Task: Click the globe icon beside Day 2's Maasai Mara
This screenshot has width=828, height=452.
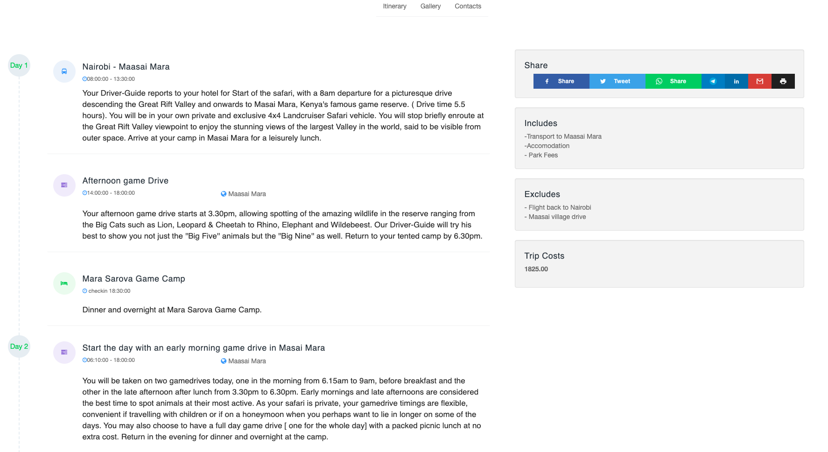Action: click(x=224, y=360)
